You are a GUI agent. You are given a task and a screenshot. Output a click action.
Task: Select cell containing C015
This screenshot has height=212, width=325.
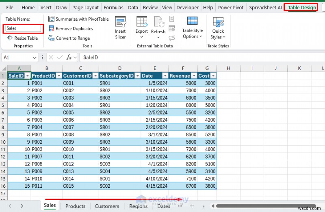coord(80,186)
